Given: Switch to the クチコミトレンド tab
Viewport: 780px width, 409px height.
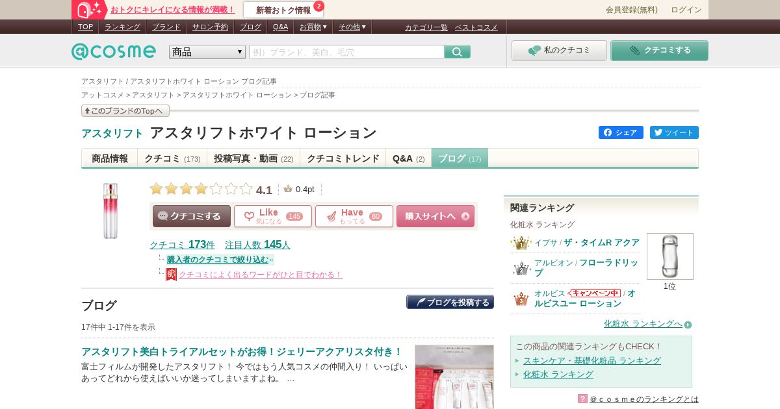Looking at the screenshot, I should 343,158.
